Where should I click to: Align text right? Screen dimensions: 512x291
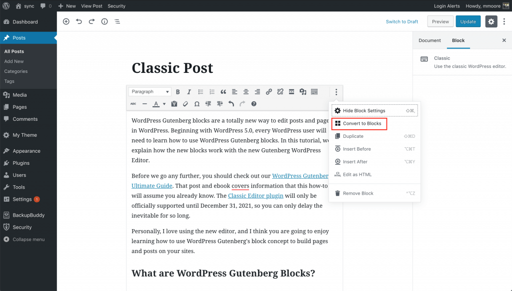(x=257, y=92)
